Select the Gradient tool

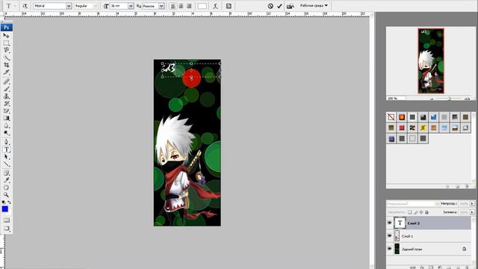(6, 118)
